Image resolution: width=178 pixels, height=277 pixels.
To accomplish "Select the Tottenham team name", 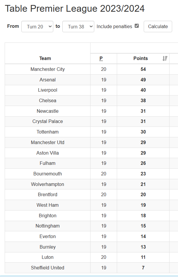I will click(x=47, y=132).
